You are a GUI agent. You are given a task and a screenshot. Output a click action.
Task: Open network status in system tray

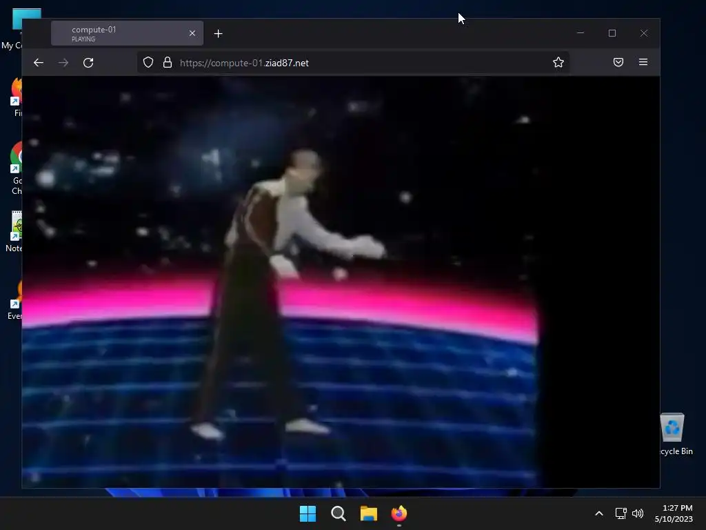(x=621, y=513)
